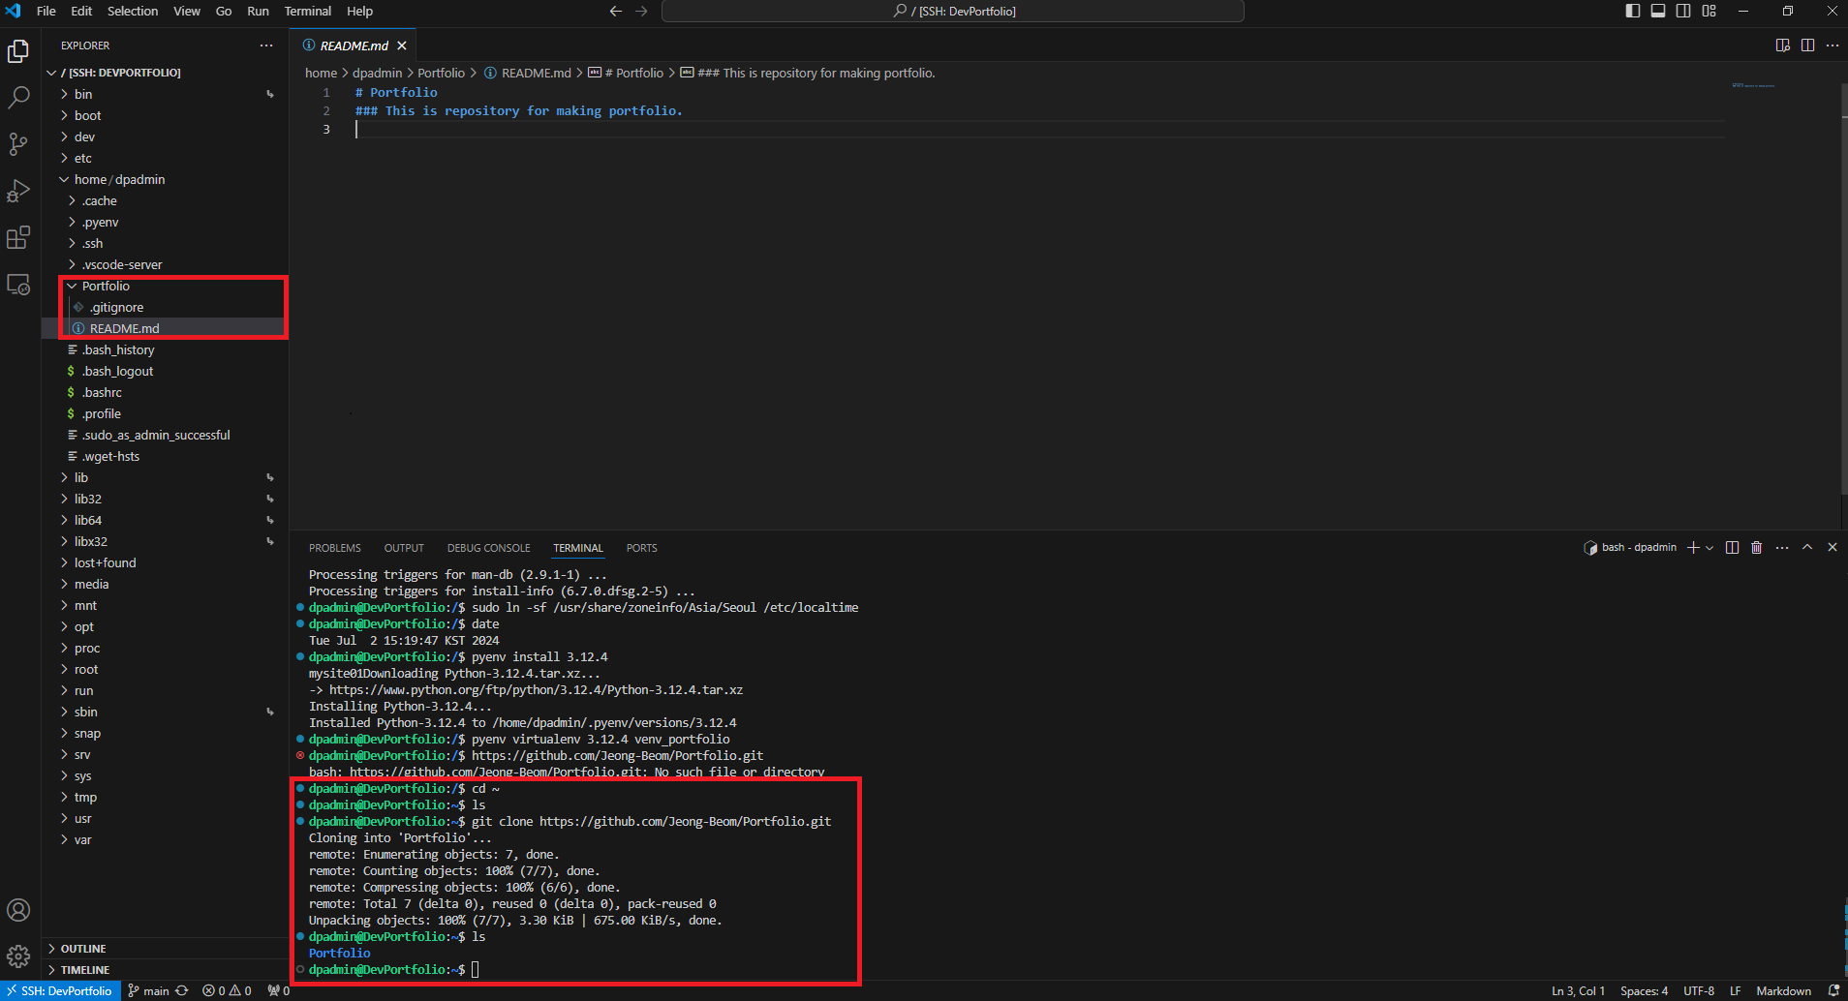Screen dimensions: 1848x1001
Task: Open errors and warnings status item
Action: pos(227,991)
